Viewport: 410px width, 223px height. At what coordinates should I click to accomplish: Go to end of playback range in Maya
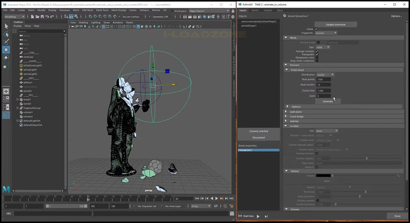(x=232, y=199)
